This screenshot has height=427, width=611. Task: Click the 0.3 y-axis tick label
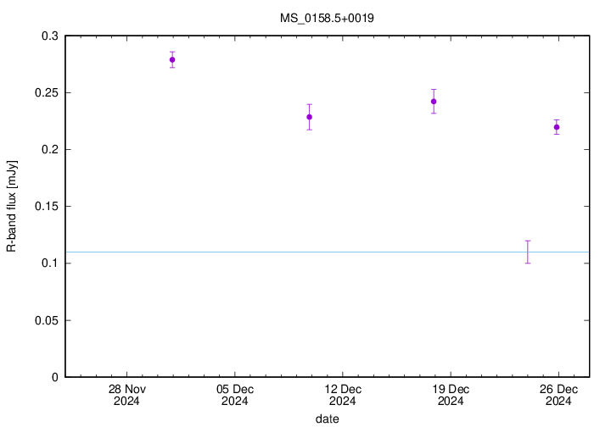50,36
